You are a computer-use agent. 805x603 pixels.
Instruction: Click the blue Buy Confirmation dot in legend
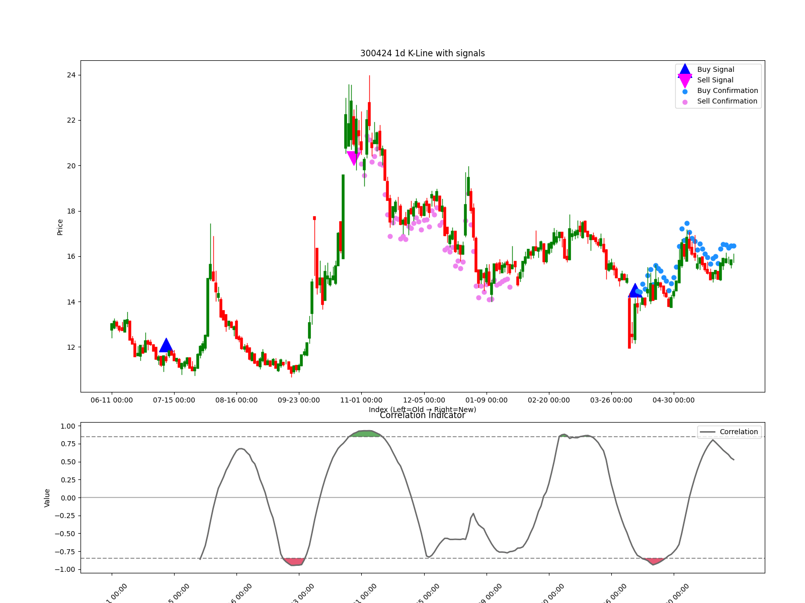coord(685,91)
